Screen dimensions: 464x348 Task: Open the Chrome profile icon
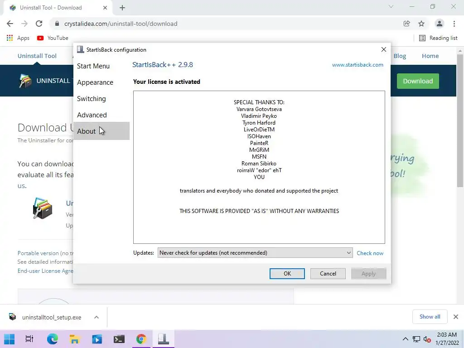(x=439, y=24)
